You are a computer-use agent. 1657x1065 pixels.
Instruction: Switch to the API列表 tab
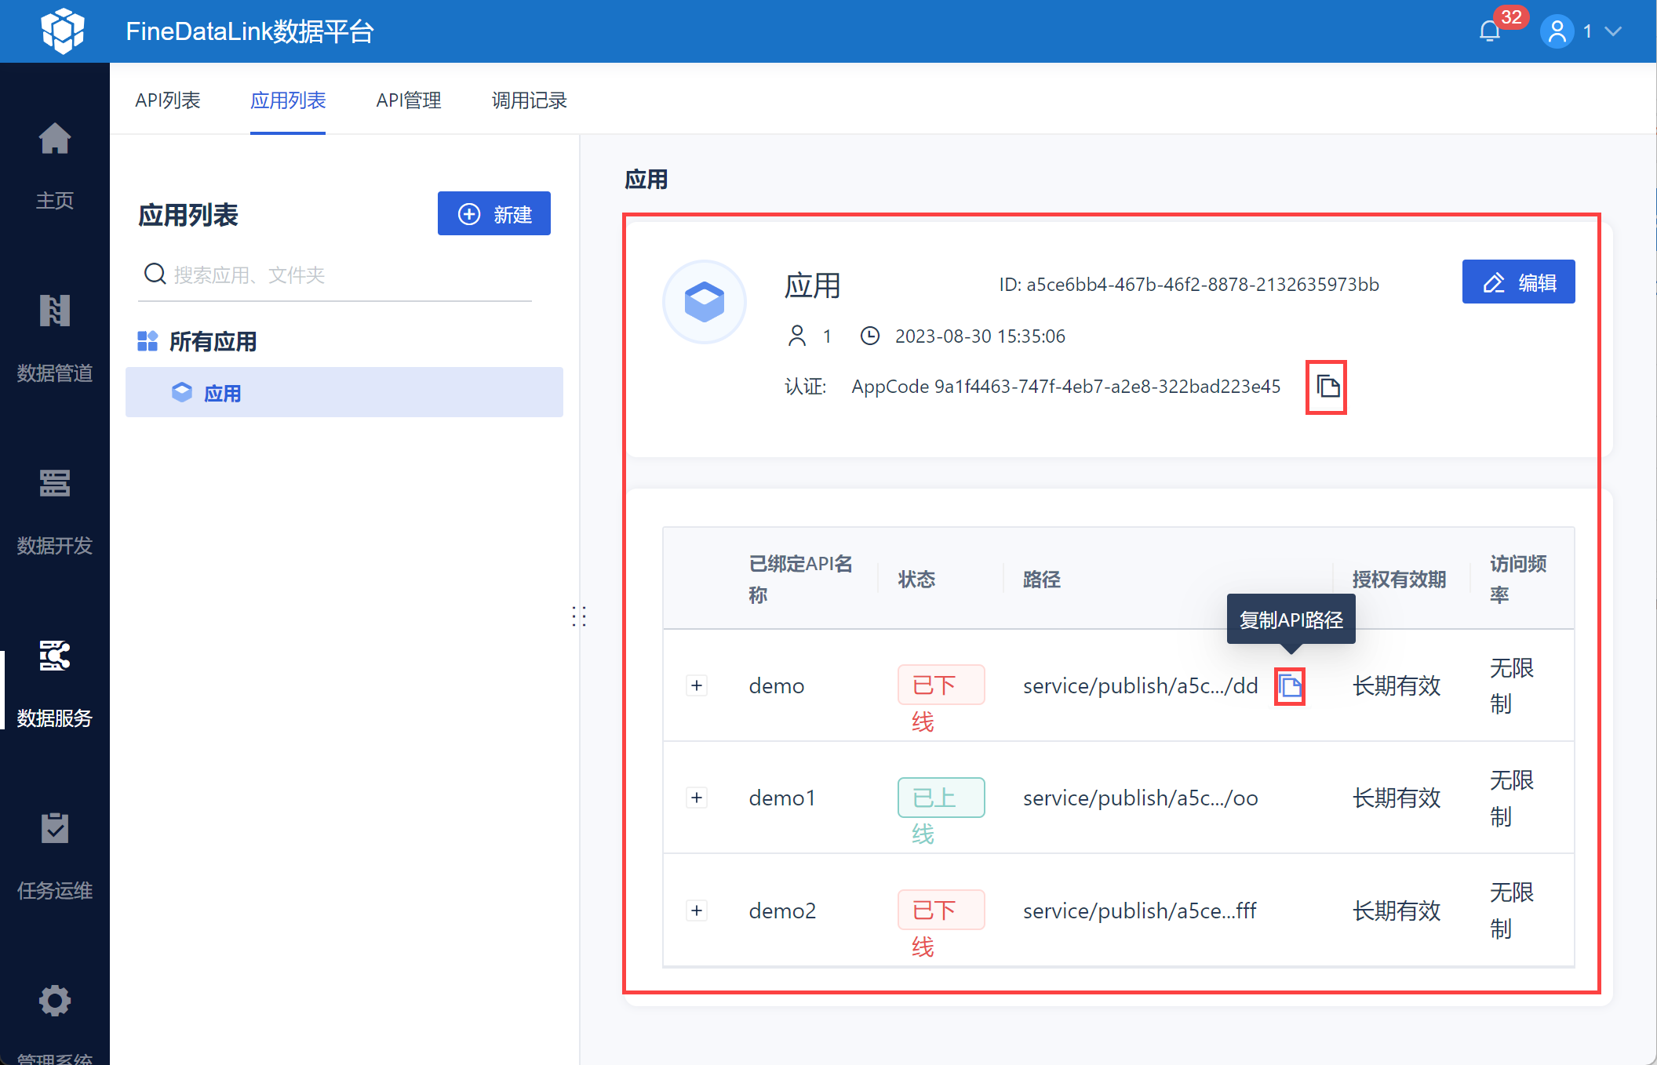pyautogui.click(x=167, y=100)
